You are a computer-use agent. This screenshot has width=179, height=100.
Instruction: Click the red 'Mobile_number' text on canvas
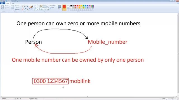click(107, 42)
